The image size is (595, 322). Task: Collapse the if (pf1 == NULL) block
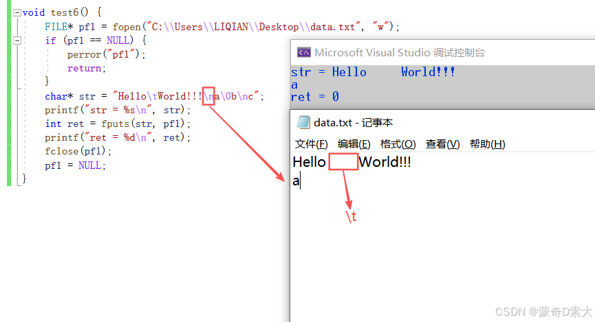[x=17, y=41]
